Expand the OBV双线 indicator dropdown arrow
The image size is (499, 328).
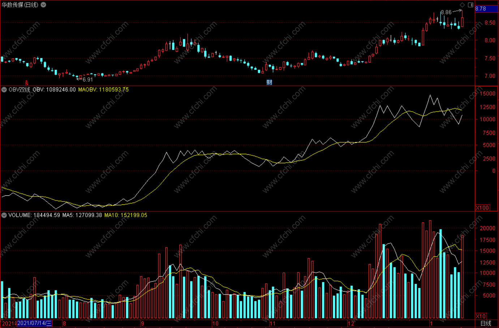point(4,90)
